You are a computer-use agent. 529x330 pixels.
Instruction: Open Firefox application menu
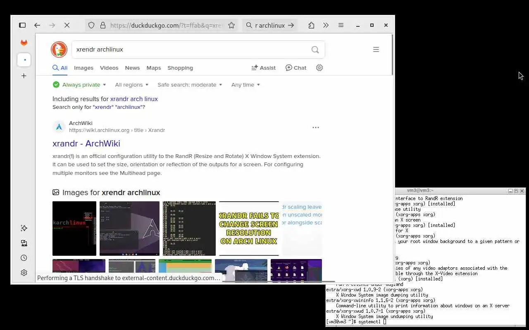coord(341,25)
